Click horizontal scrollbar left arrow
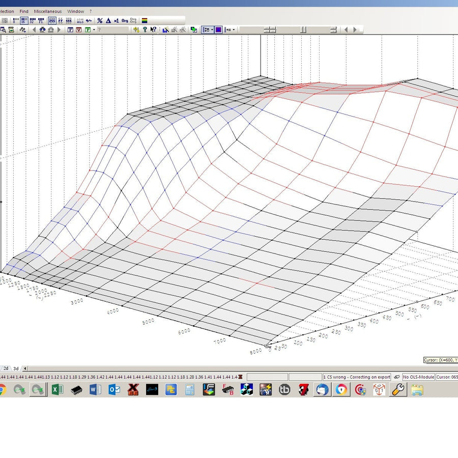Image resolution: width=458 pixels, height=458 pixels. click(x=25, y=368)
